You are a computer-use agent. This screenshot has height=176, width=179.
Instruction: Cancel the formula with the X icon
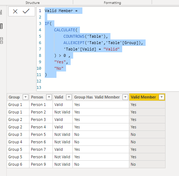[x=15, y=11]
